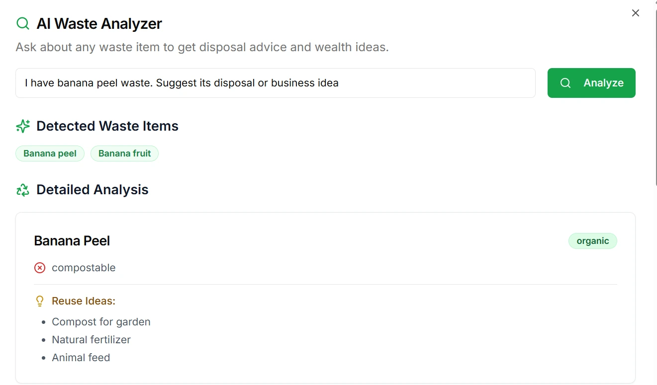Click the waste query input field
Viewport: 657px width, 385px height.
pos(275,83)
